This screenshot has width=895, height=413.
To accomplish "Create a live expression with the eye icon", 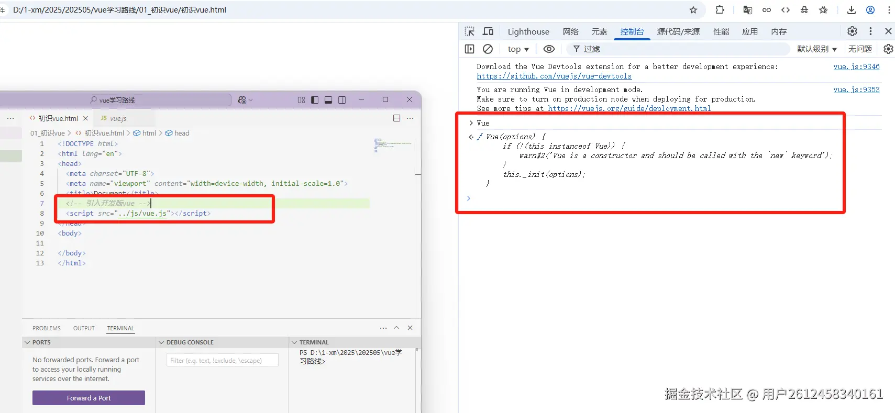I will click(549, 49).
